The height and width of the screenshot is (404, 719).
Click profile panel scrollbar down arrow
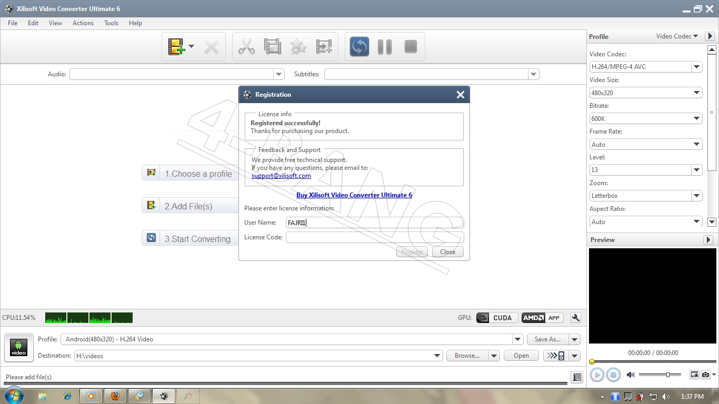tap(712, 223)
